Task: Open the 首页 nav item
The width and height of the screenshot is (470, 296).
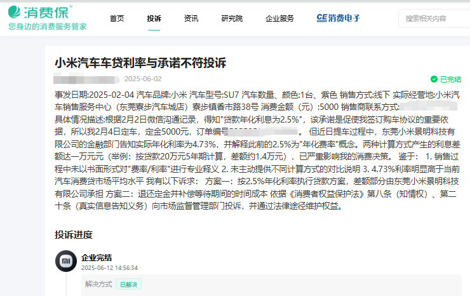Action: pyautogui.click(x=117, y=18)
